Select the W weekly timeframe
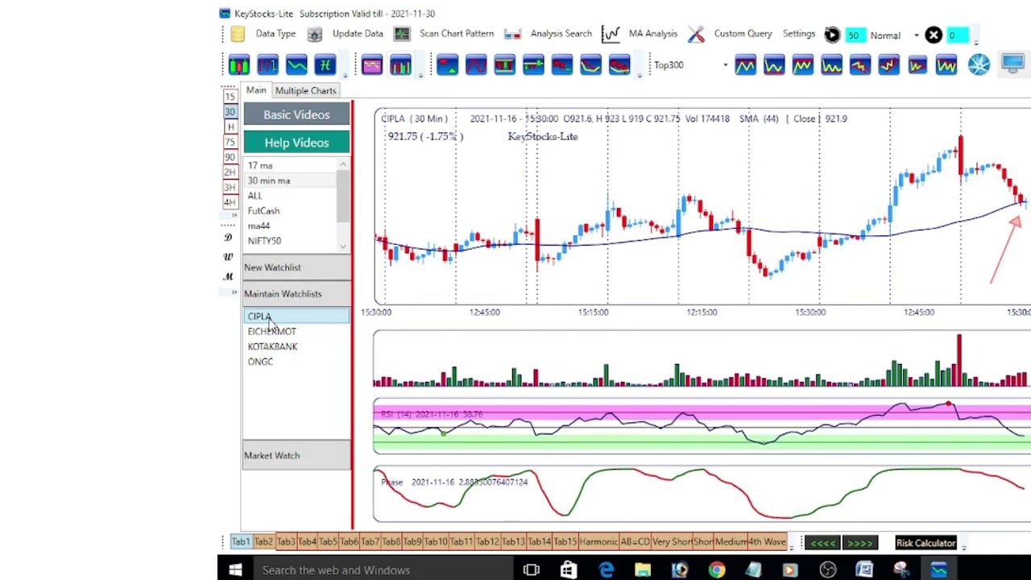This screenshot has width=1031, height=580. click(x=228, y=257)
